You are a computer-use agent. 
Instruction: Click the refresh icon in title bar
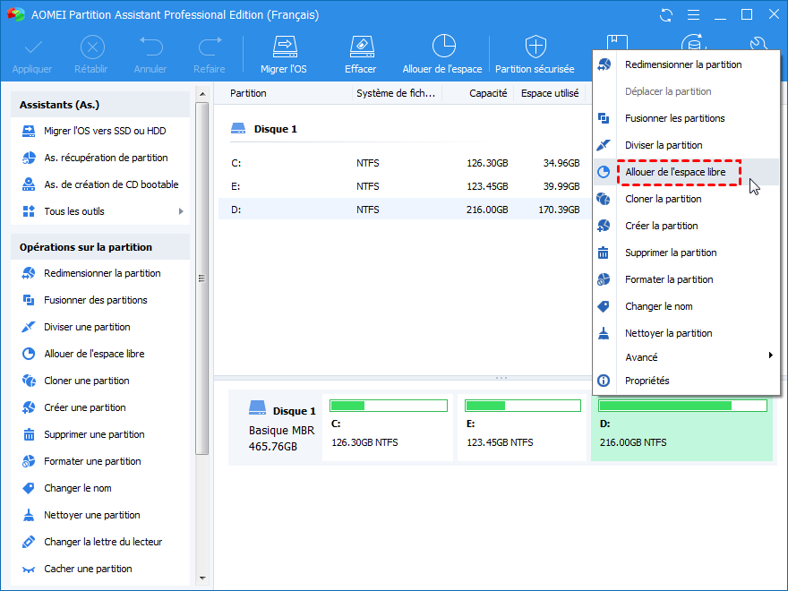click(x=666, y=15)
